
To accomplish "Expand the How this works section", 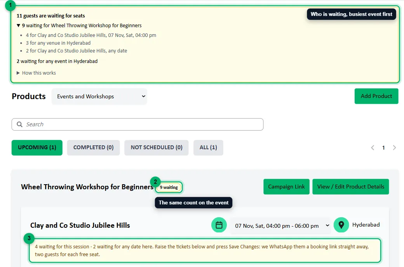I will [36, 73].
